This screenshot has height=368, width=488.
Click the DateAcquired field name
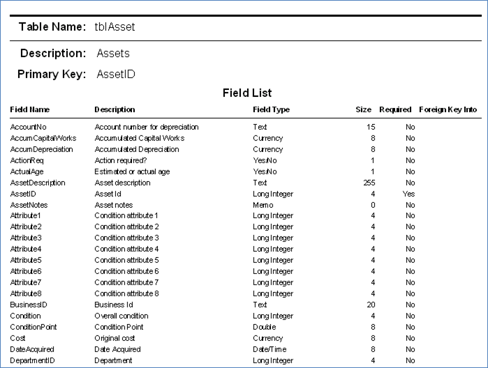[x=32, y=350]
